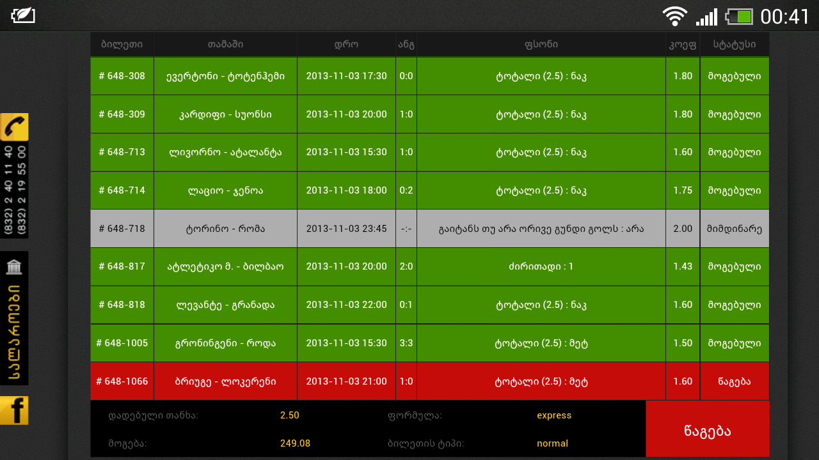The image size is (819, 460).
Task: Open the Facebook icon in sidebar
Action: point(14,410)
